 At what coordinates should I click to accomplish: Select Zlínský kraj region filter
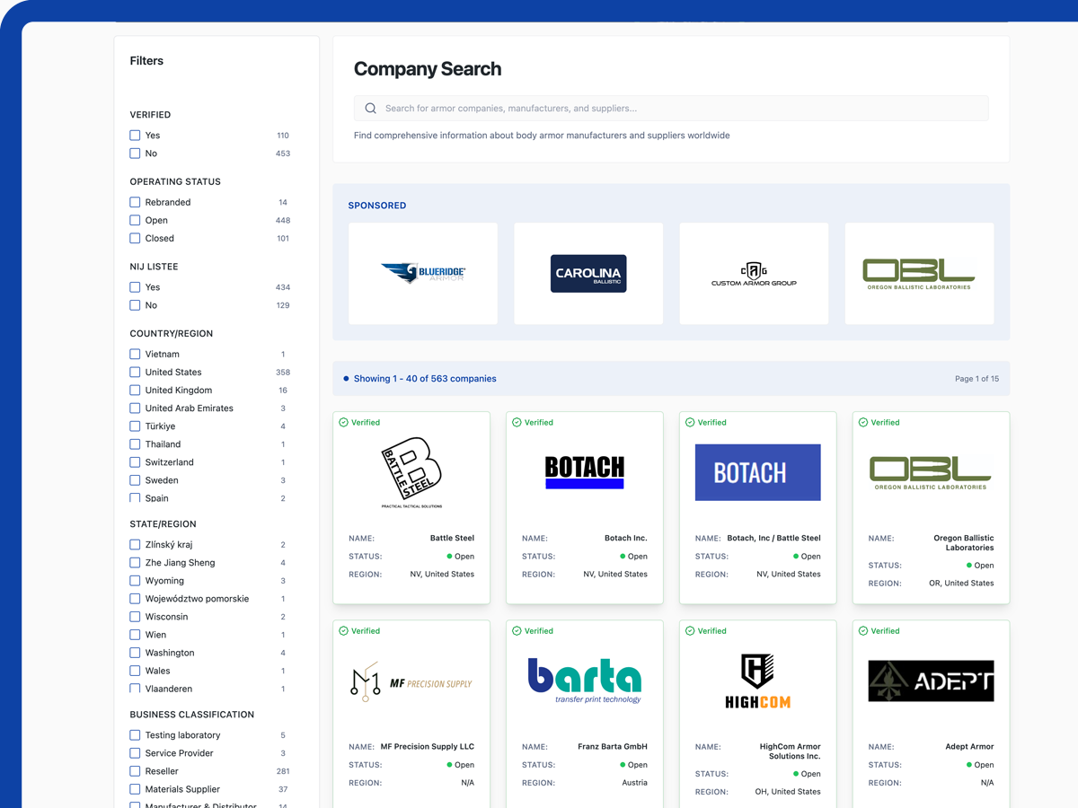[135, 544]
